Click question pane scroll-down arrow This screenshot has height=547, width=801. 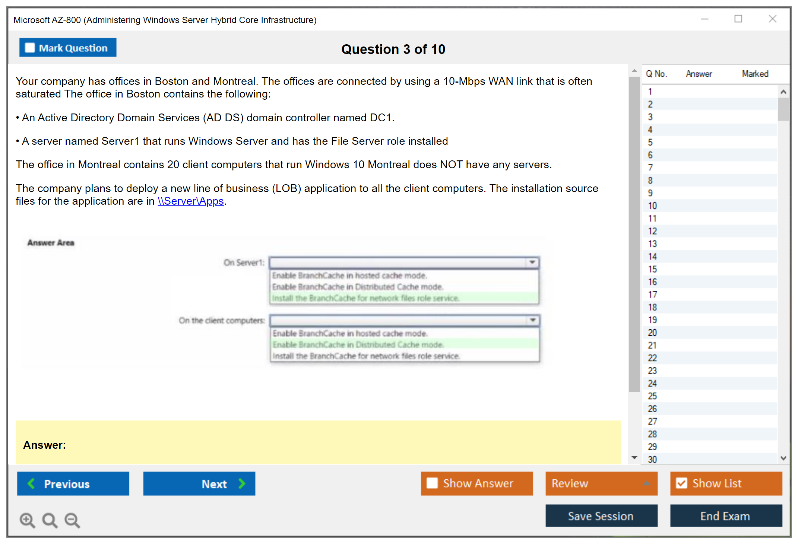634,458
